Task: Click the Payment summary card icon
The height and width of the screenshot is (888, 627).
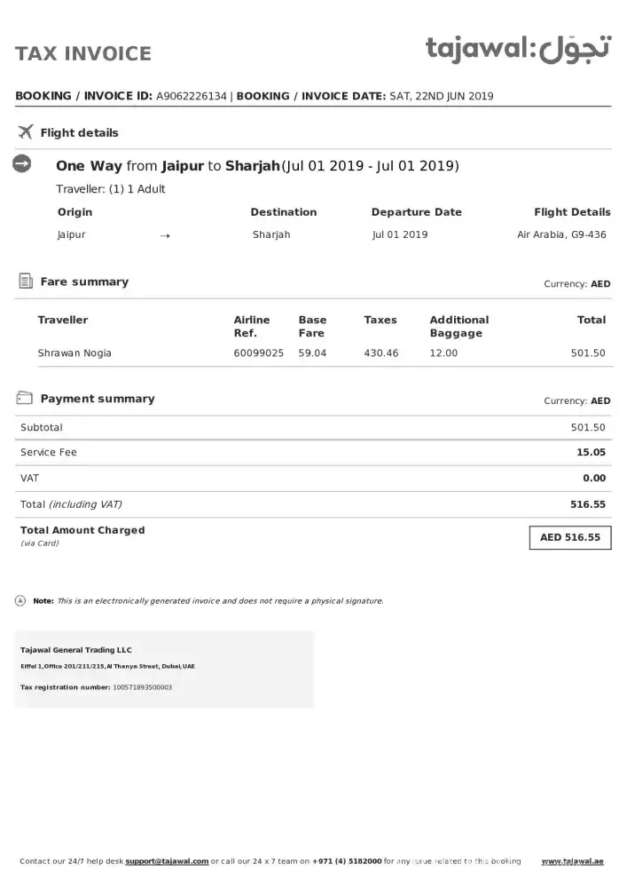Action: click(x=25, y=398)
